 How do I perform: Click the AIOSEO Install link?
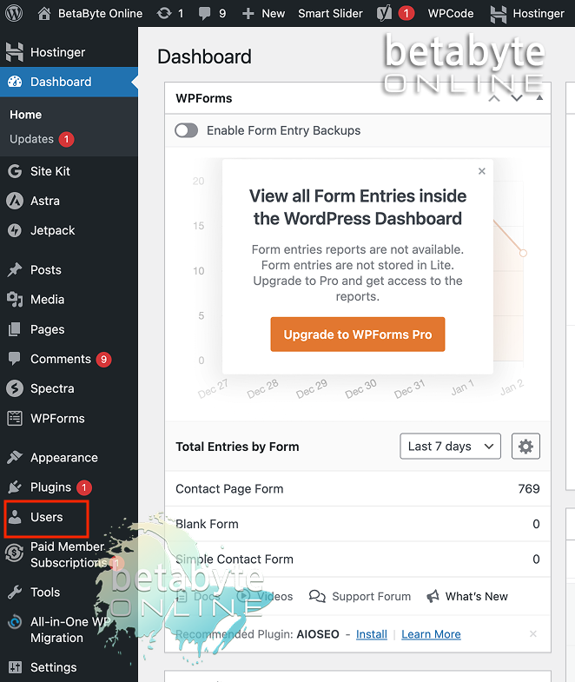(372, 634)
